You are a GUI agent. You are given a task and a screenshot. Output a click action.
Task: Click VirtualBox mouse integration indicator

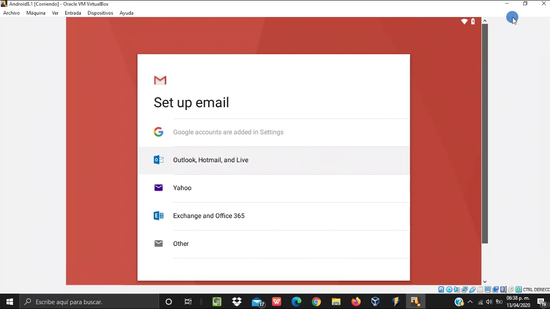(x=511, y=290)
